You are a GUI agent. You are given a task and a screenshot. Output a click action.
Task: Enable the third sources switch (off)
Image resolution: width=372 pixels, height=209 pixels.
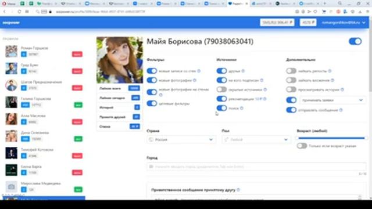(221, 89)
